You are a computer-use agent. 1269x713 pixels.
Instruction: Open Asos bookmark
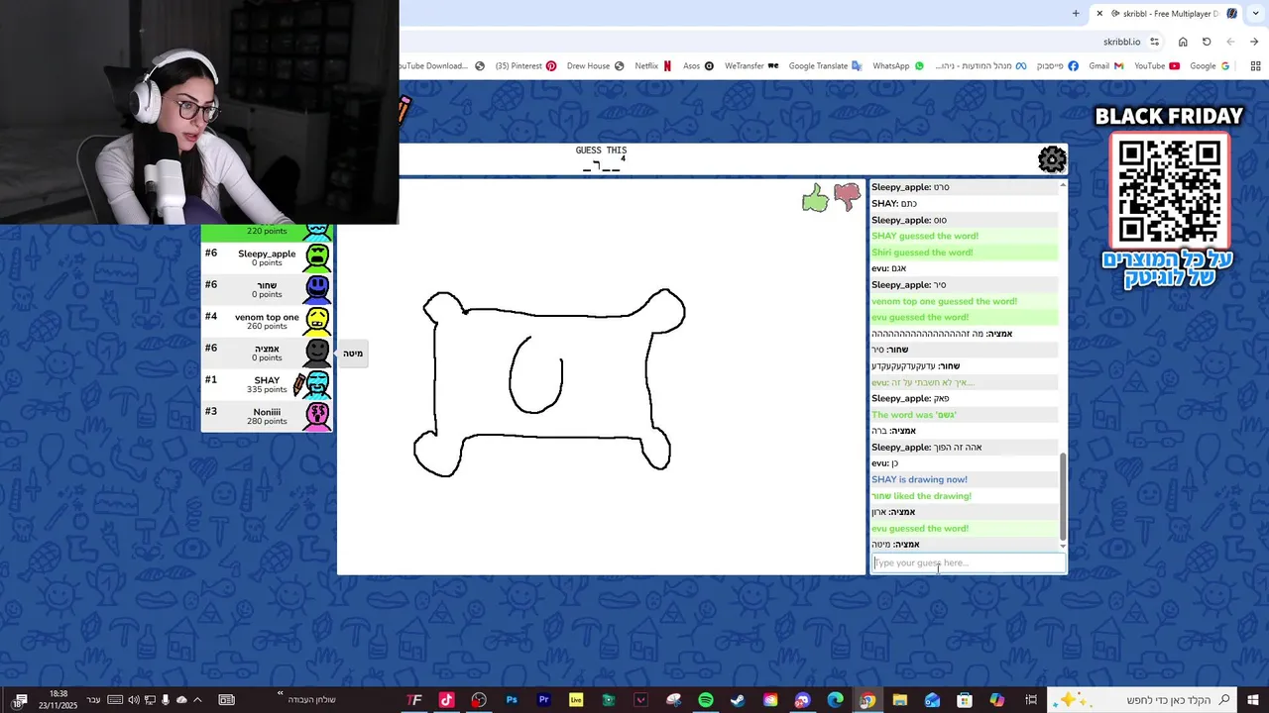pos(699,66)
